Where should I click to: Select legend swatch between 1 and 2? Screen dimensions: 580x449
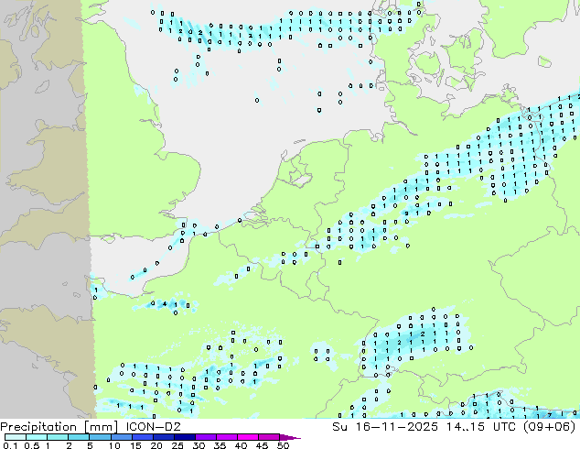pos(58,437)
